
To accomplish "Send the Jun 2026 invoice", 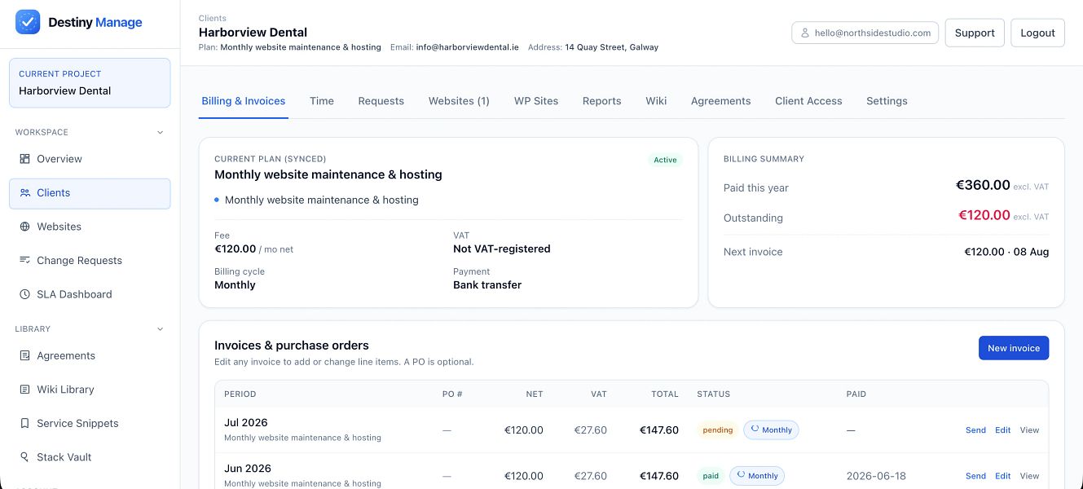I will coord(975,476).
